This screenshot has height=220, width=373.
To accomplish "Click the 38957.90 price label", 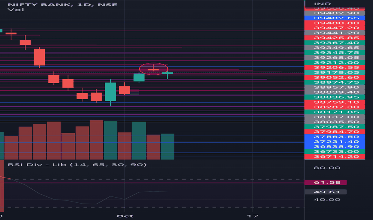I will coord(335,87).
